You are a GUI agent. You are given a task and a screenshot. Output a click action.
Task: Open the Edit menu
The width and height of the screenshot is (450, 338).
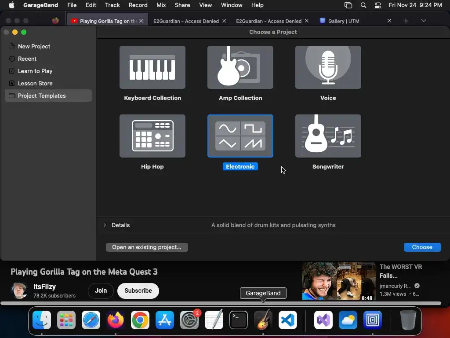click(91, 5)
